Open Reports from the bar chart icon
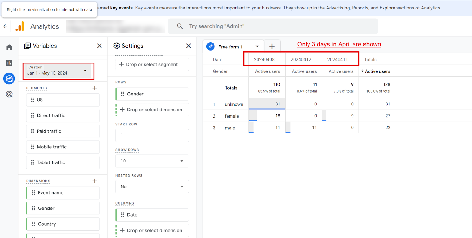This screenshot has width=472, height=238. pos(9,63)
